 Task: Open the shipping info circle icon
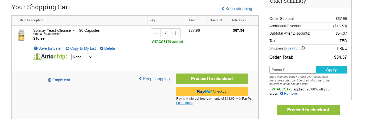pos(303,48)
